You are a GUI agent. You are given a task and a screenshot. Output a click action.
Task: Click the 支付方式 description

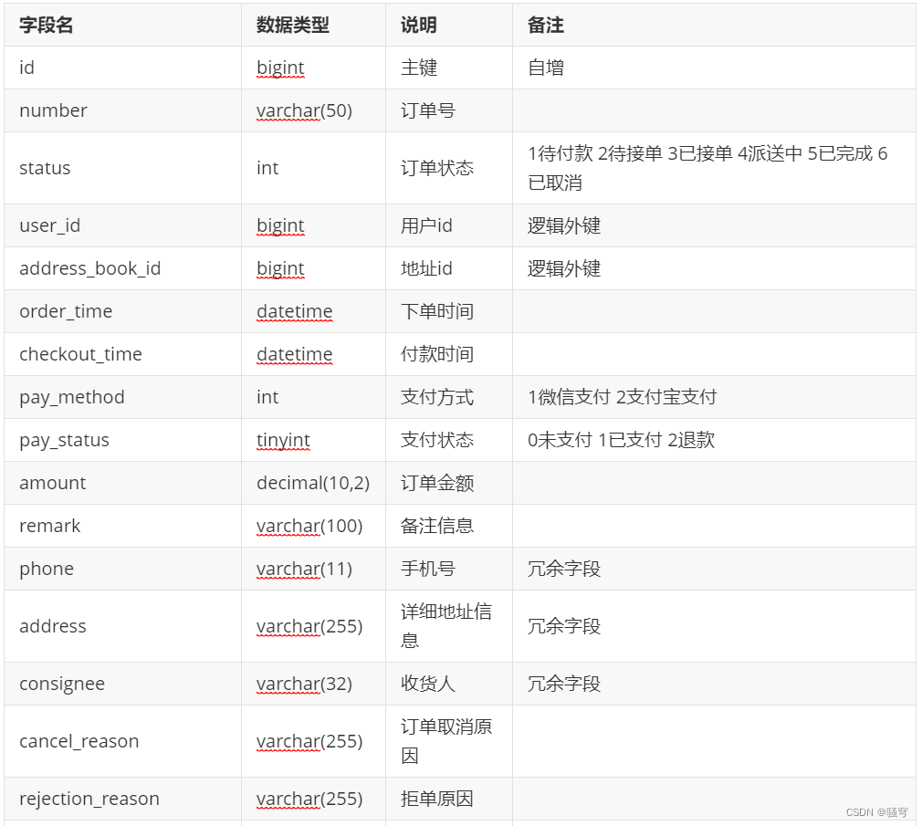437,397
